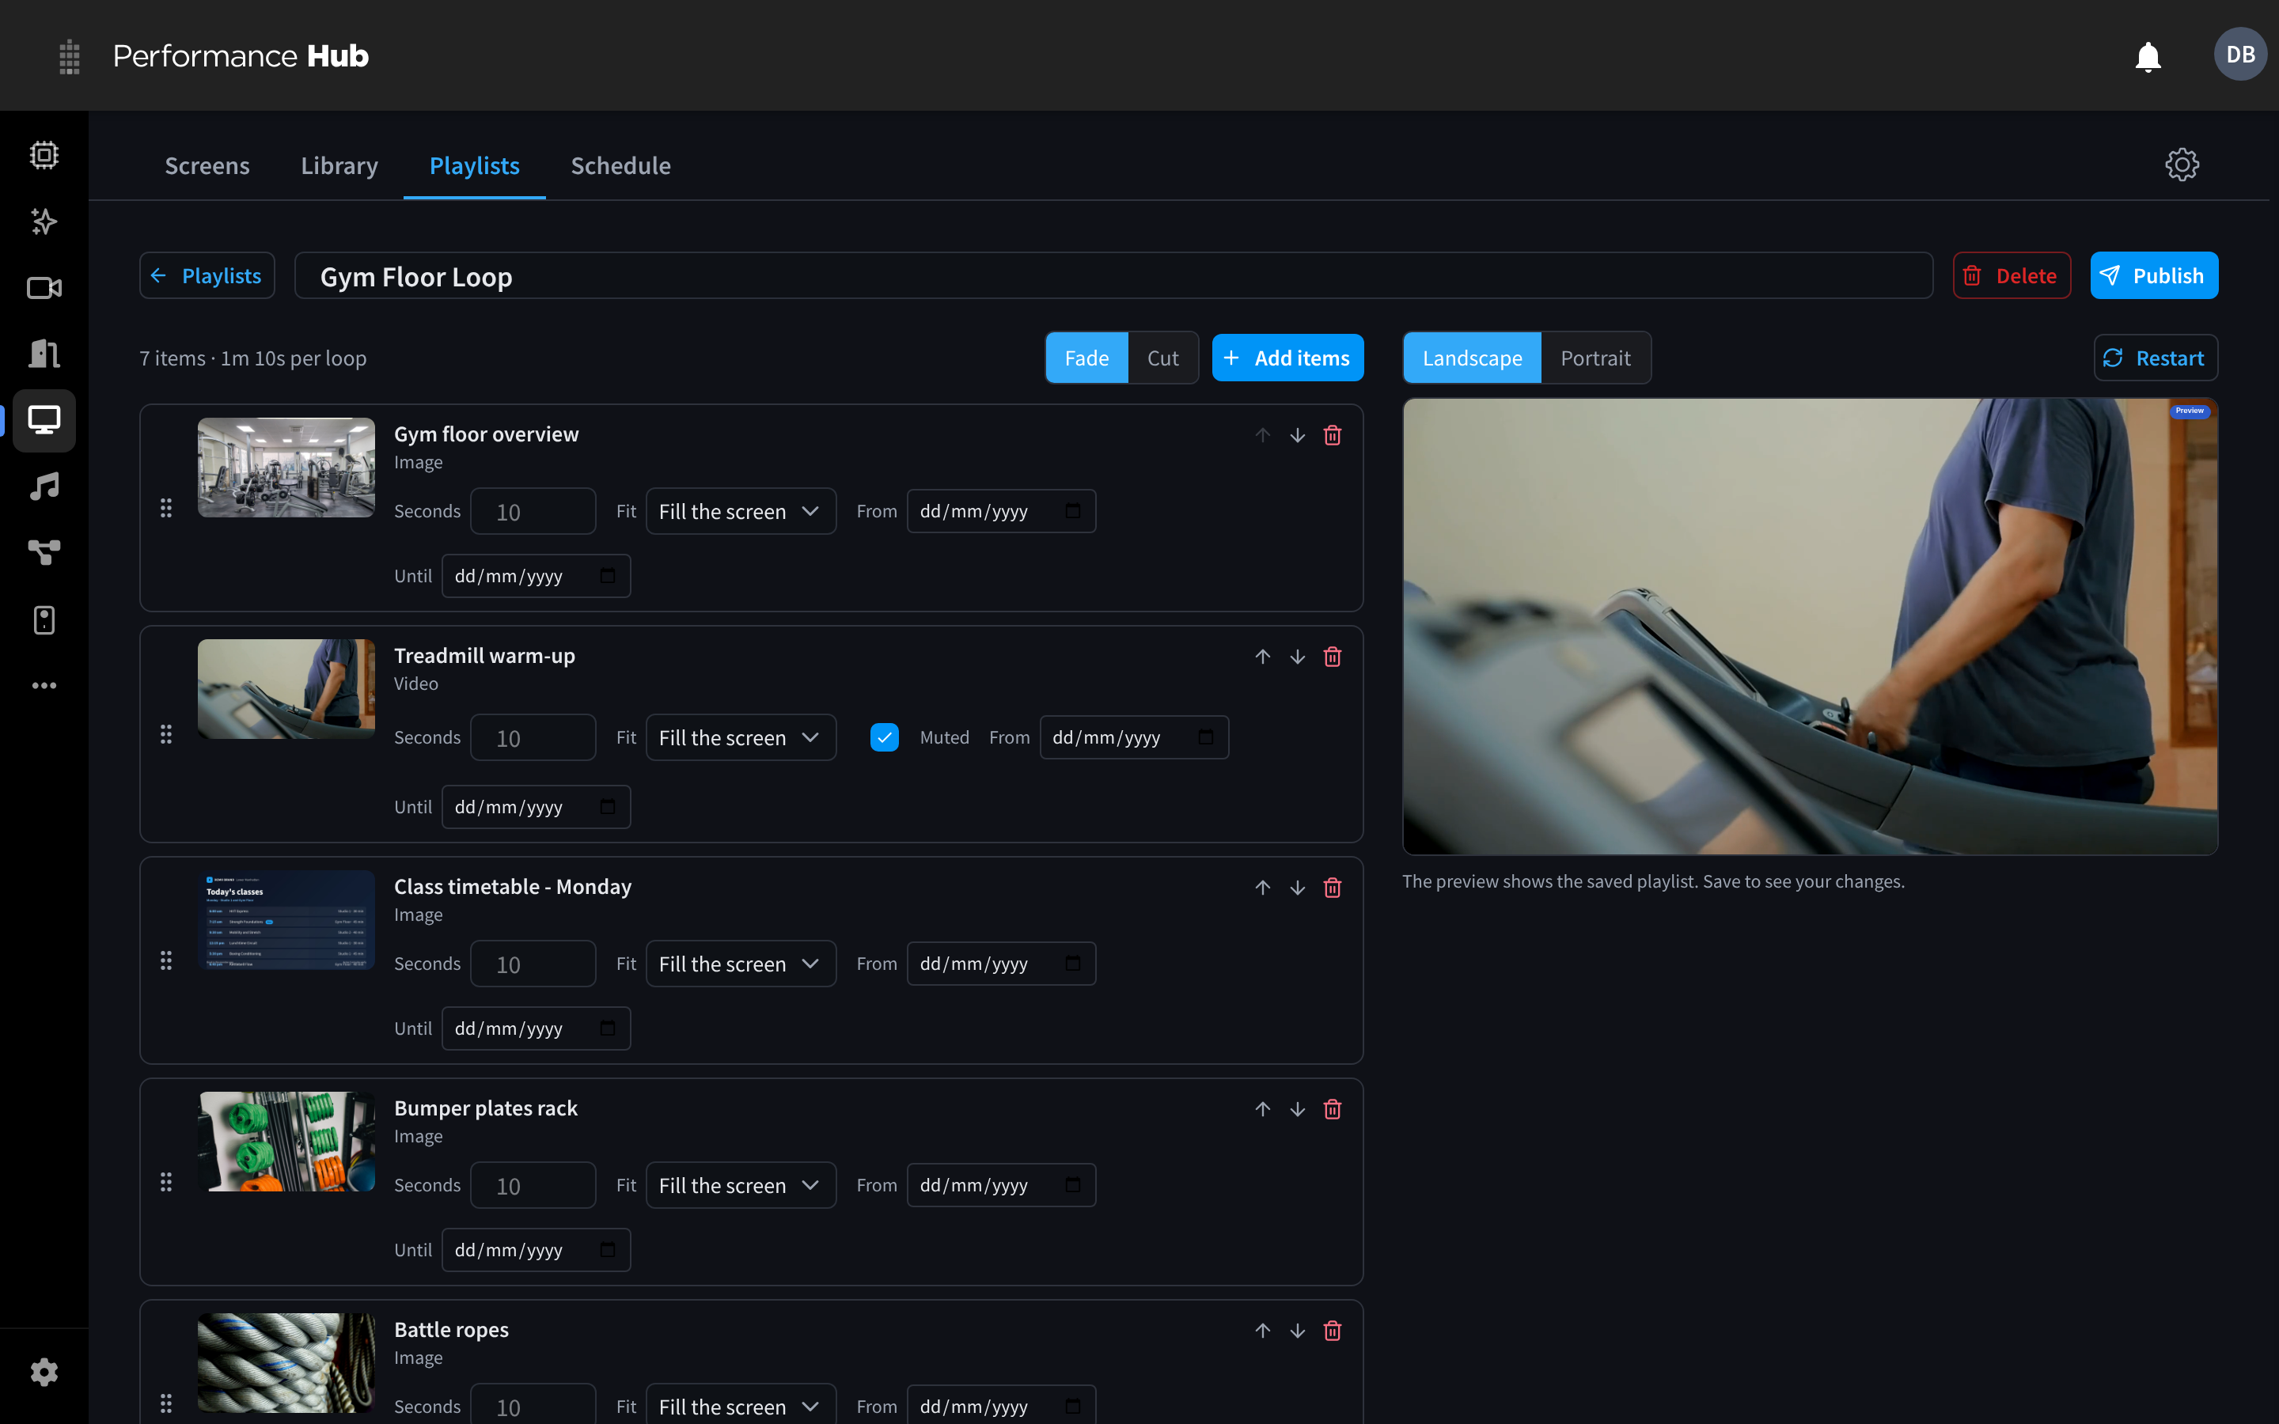
Task: Open the music note sidebar icon
Action: tap(44, 487)
